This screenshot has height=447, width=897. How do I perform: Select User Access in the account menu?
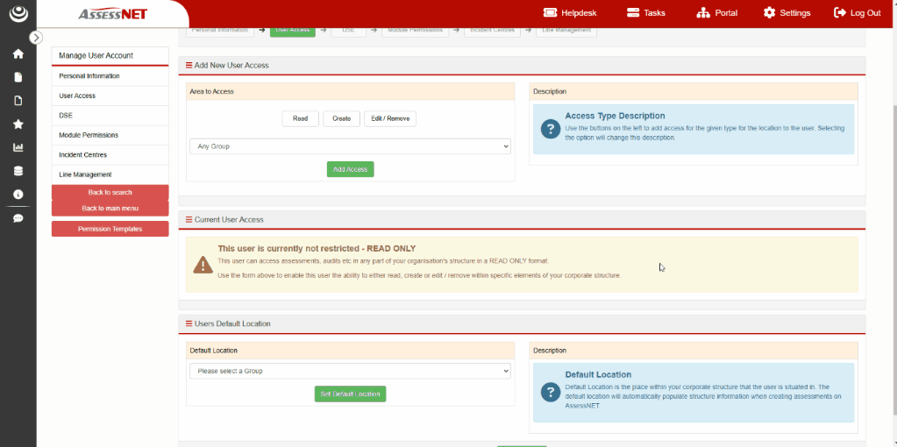(110, 96)
